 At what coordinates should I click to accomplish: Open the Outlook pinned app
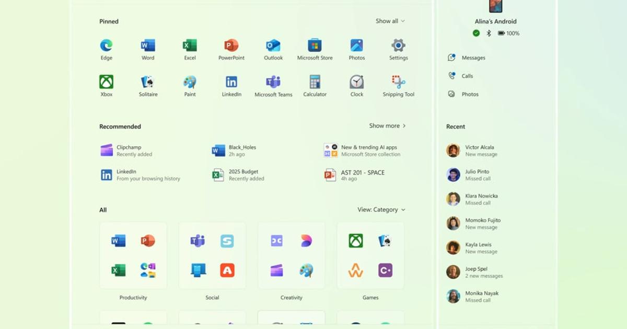click(273, 50)
